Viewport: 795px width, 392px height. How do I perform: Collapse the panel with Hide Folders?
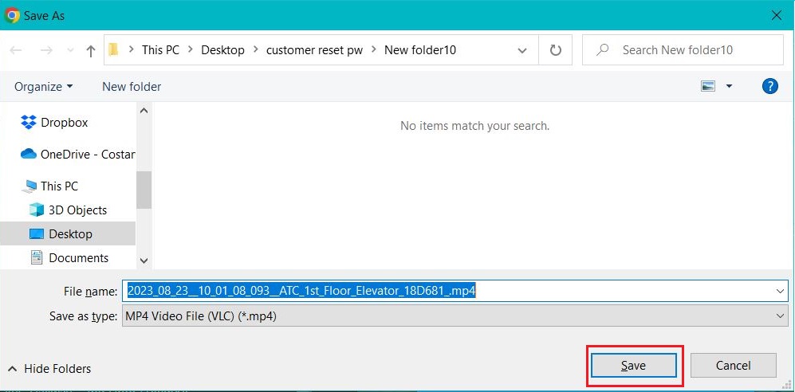pos(49,369)
